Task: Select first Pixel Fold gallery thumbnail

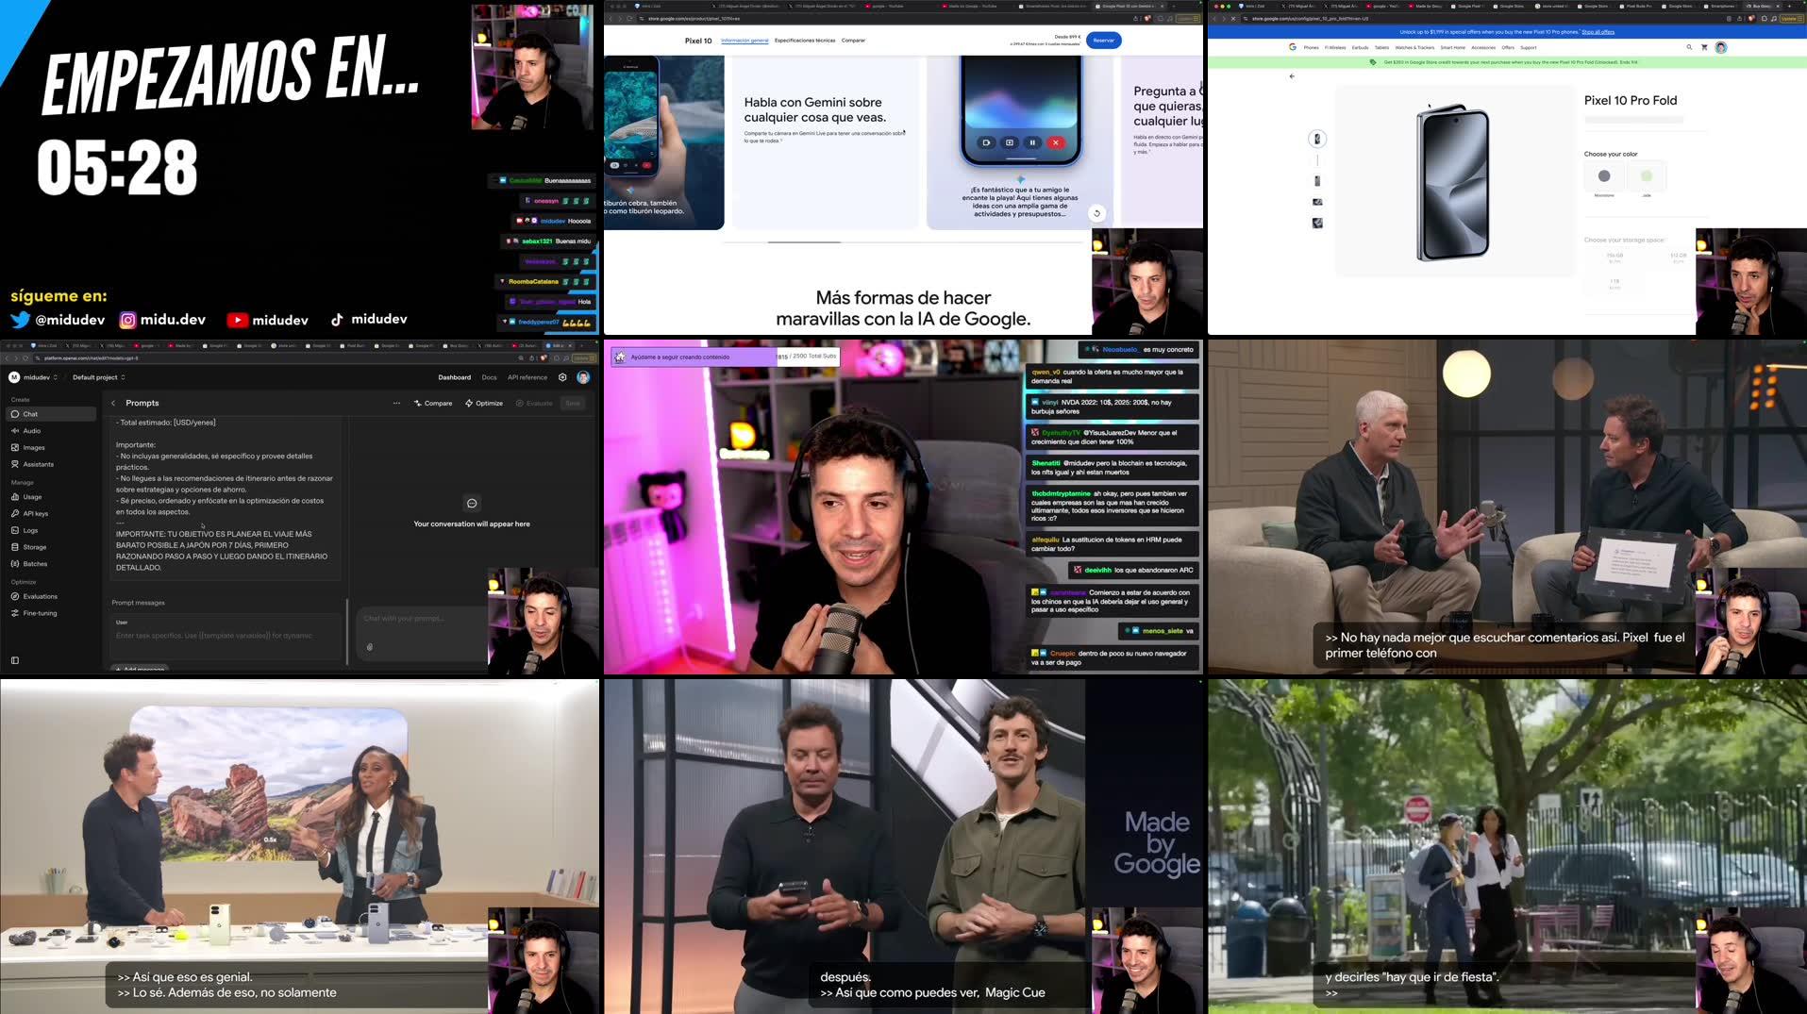Action: point(1317,139)
